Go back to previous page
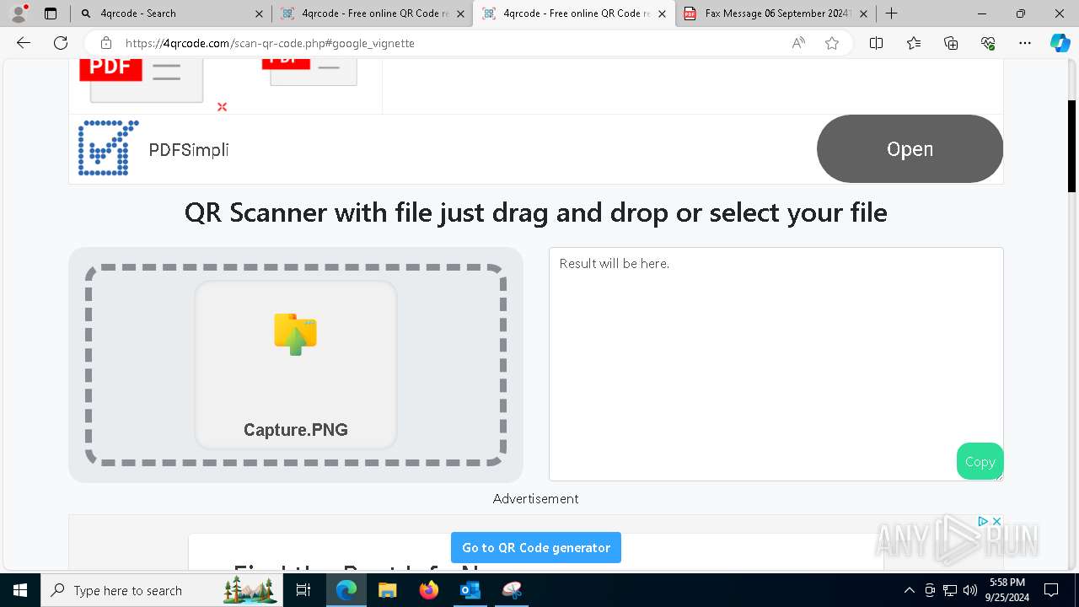Screen dimensions: 1079x607 click(24, 43)
